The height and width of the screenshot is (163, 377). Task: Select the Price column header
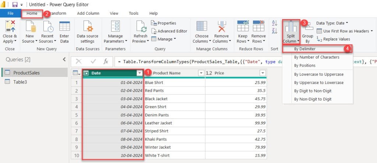pos(236,73)
